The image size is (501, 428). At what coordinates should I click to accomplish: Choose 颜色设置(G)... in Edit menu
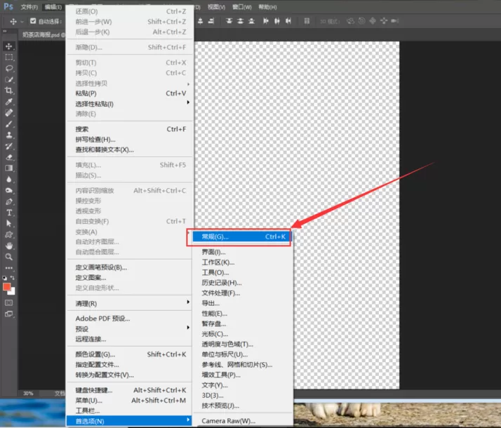point(129,354)
